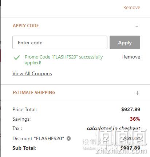
Task: Click the Price Total label
Action: click(x=25, y=109)
